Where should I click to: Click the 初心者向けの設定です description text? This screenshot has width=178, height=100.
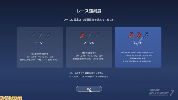point(40,54)
